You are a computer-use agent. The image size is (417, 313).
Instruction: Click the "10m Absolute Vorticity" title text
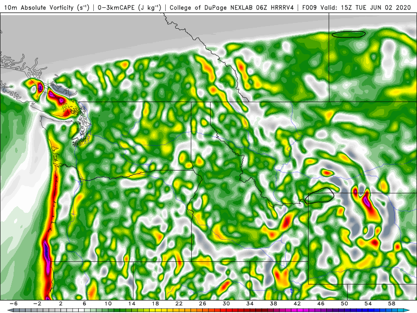pos(39,8)
